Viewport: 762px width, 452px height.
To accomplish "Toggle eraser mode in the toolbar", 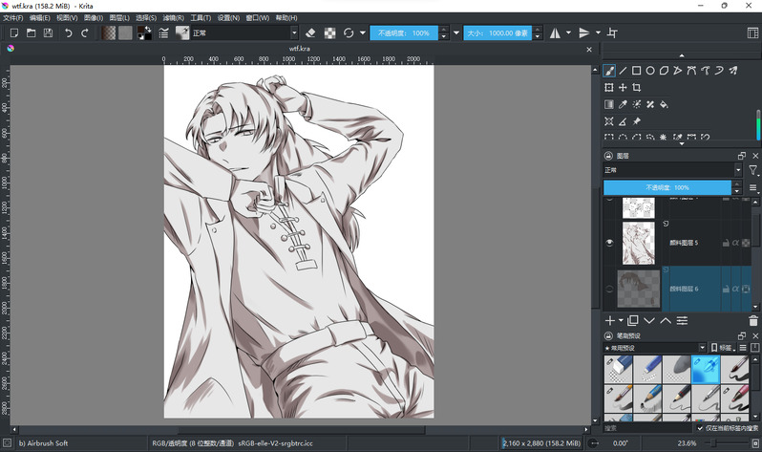I will [310, 33].
